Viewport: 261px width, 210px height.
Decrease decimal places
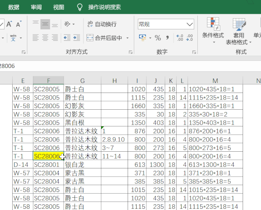click(189, 38)
